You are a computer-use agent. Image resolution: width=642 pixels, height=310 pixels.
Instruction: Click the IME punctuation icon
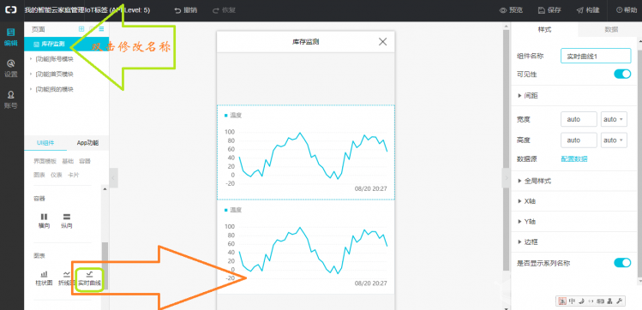point(591,301)
